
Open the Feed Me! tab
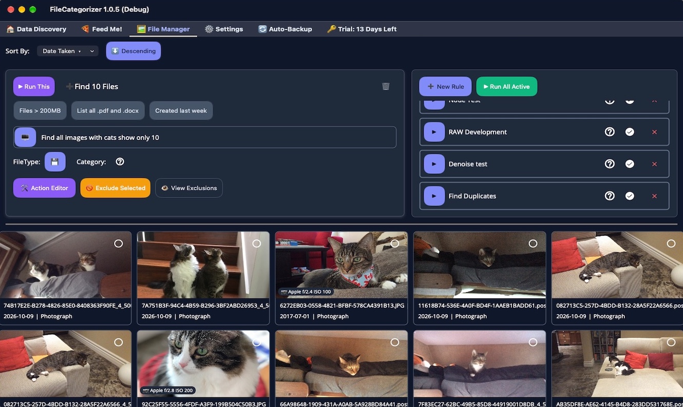coord(102,29)
